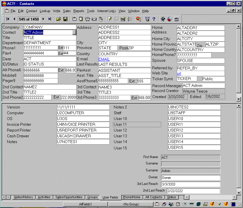Switch to the Notes/History tab
243x208 pixels.
click(x=23, y=197)
